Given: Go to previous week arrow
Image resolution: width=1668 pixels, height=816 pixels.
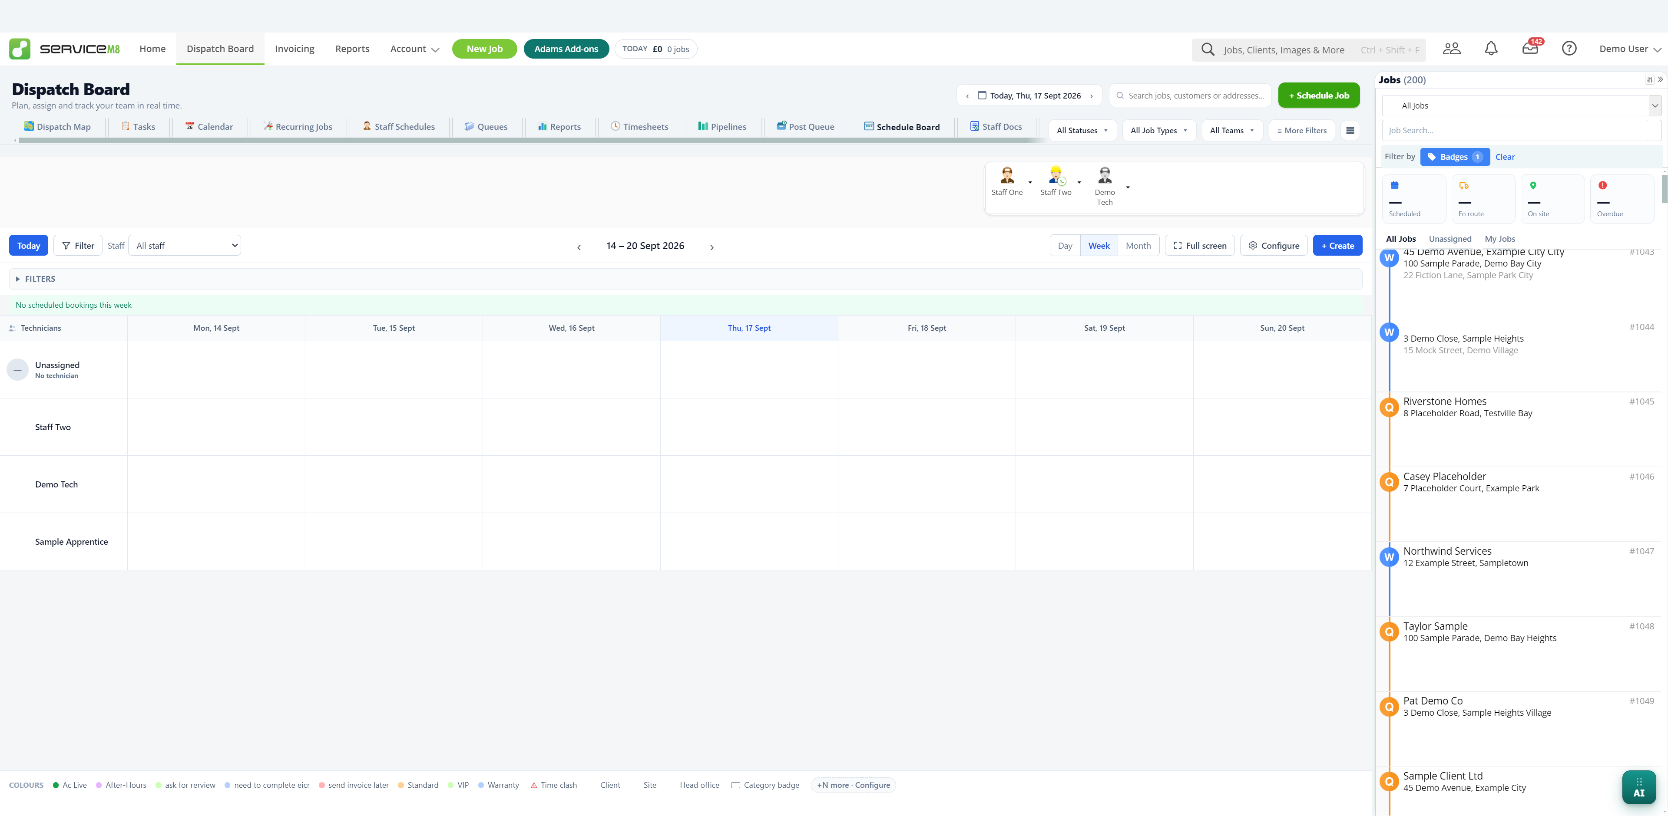Looking at the screenshot, I should click(x=579, y=247).
